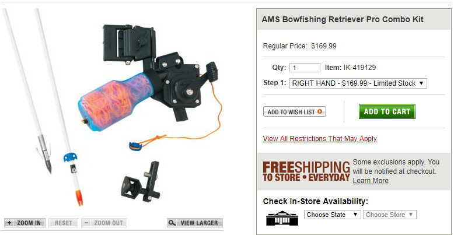The width and height of the screenshot is (454, 235).
Task: Click the Add to Wish List button
Action: 295,111
